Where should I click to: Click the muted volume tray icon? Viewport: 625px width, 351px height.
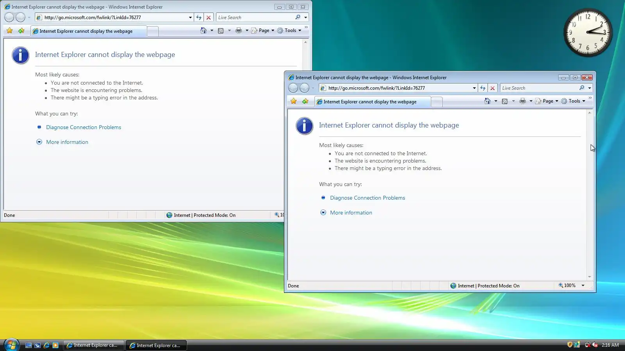[x=595, y=345]
